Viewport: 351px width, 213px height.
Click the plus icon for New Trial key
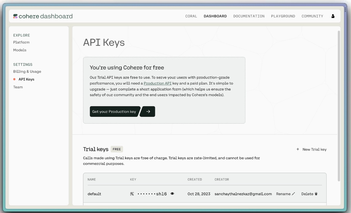(x=298, y=149)
